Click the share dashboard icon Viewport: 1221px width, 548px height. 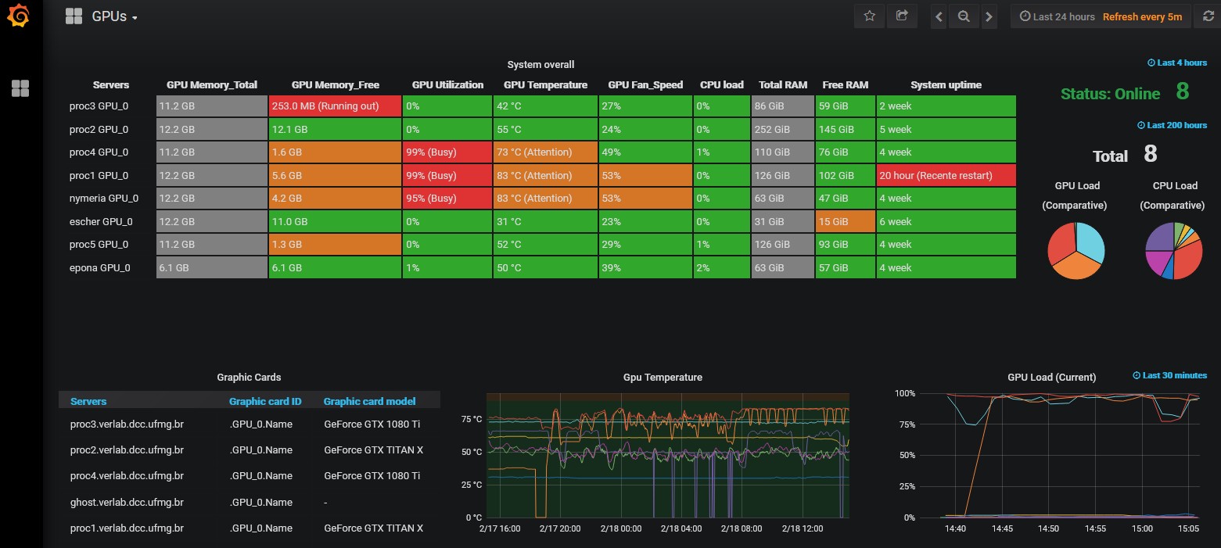point(901,16)
